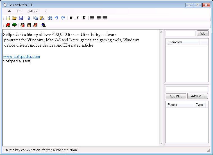Click the Add character button
Viewport: 213px width, 155px height.
click(203, 33)
